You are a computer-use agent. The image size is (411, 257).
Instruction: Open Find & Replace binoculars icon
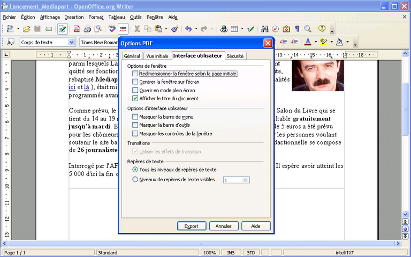[265, 29]
